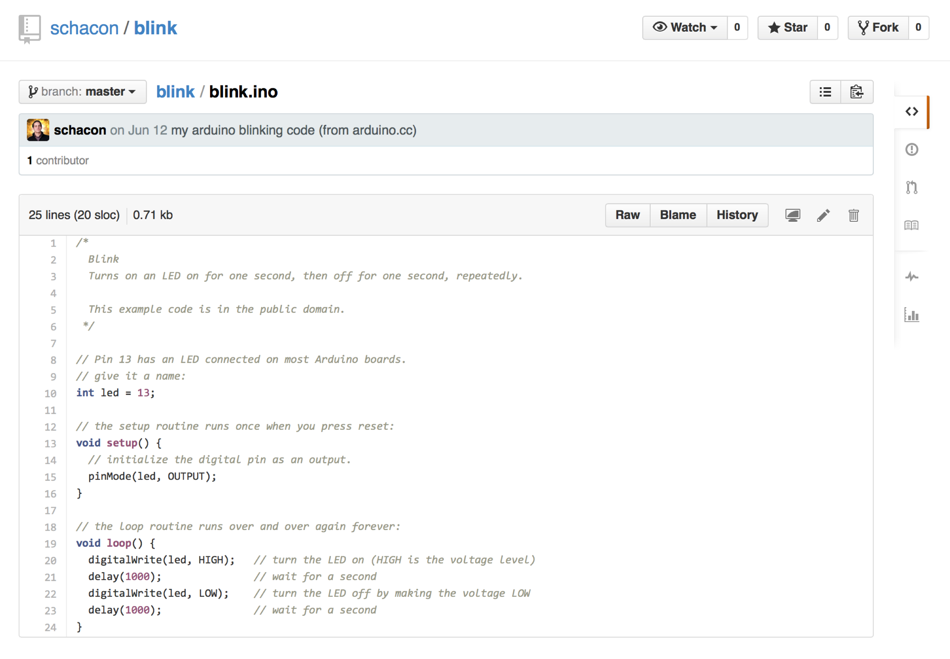View the Raw file

pyautogui.click(x=627, y=215)
